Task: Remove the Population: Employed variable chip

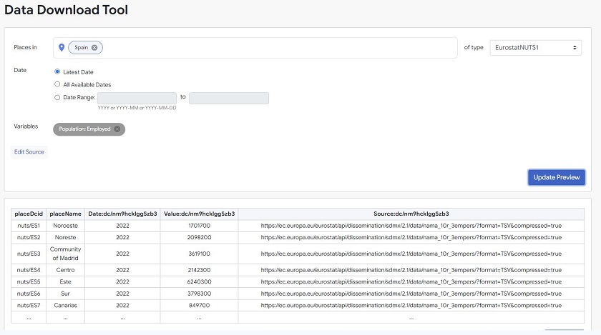Action: pyautogui.click(x=117, y=129)
